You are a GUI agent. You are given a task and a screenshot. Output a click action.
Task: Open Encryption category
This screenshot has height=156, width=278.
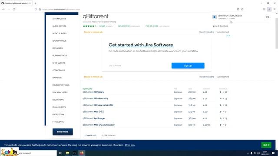point(58,114)
